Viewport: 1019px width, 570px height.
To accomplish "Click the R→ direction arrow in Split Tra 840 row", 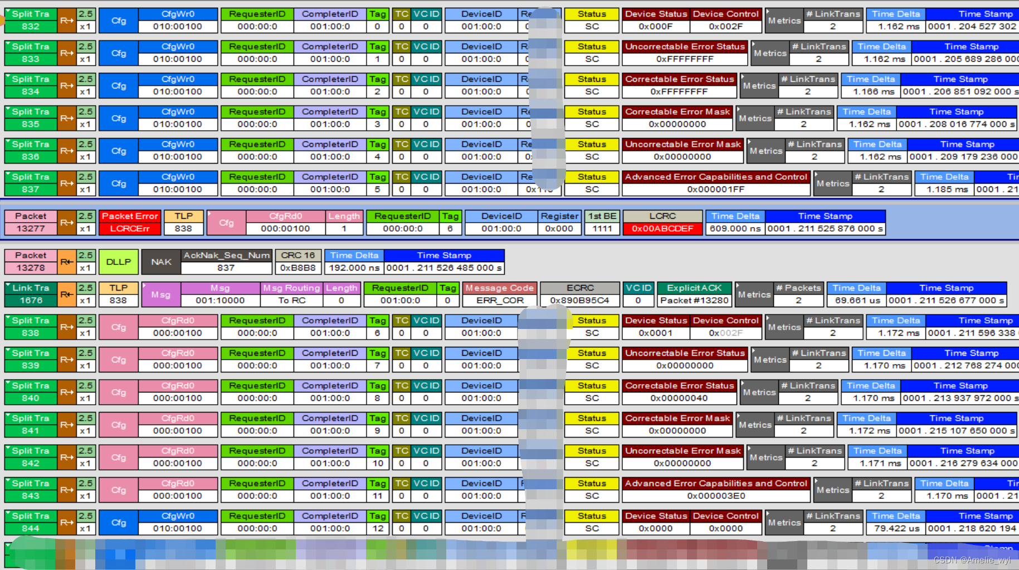I will coord(67,392).
